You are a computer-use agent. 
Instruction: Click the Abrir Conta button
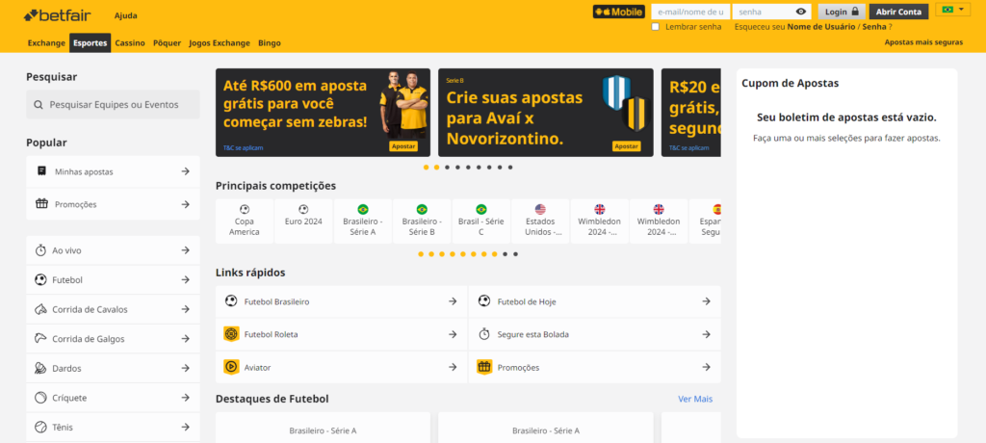[x=898, y=12]
